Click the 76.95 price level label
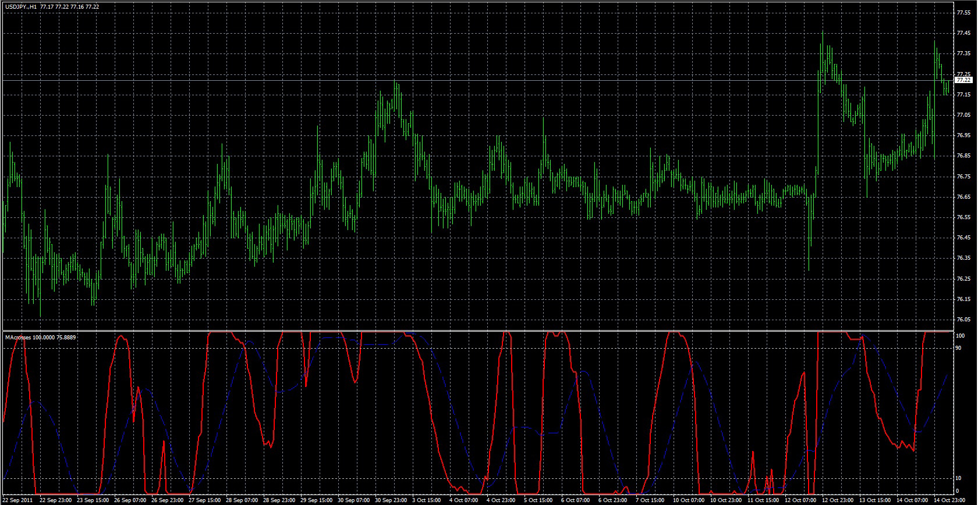The width and height of the screenshot is (978, 505). click(x=963, y=135)
